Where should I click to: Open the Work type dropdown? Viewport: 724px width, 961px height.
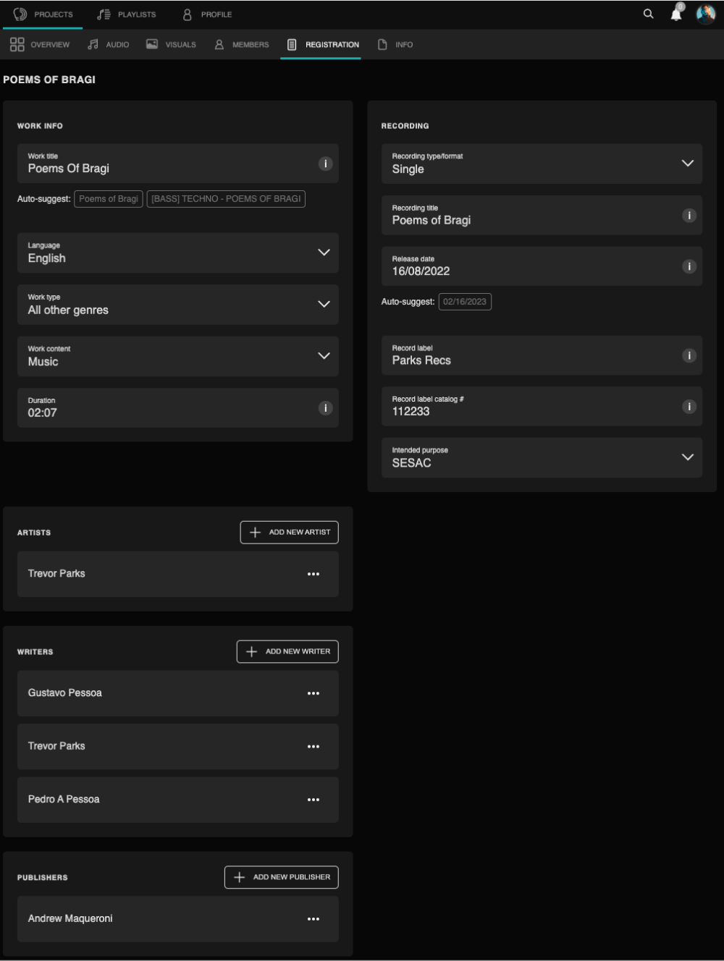pos(324,304)
